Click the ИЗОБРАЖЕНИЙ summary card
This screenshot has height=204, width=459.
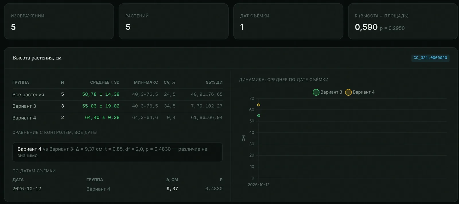pyautogui.click(x=59, y=21)
